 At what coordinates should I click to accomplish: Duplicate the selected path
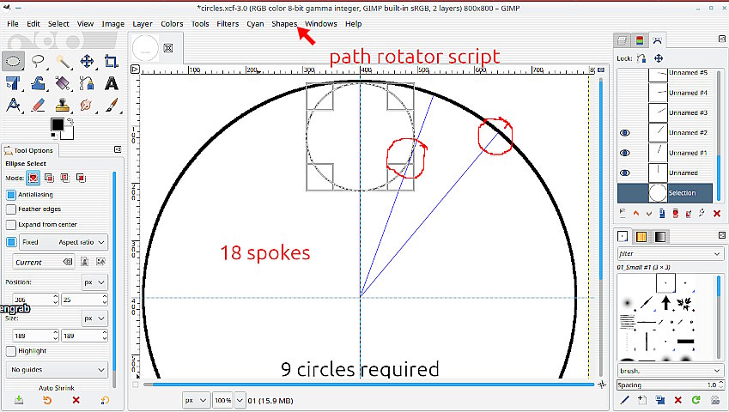pyautogui.click(x=661, y=214)
